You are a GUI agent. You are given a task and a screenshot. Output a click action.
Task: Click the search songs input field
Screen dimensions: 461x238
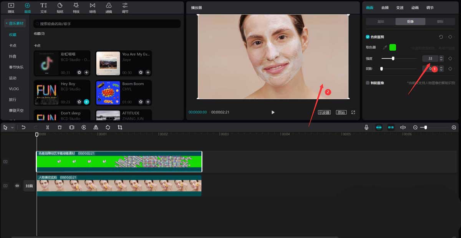(107, 24)
